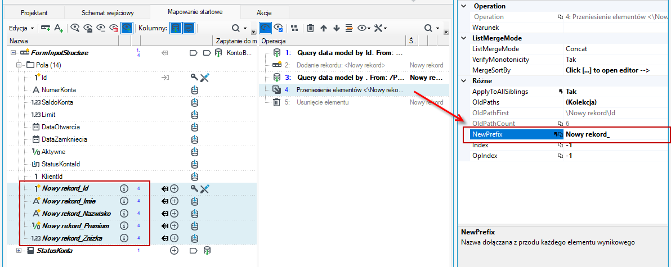Collapse the ListMergeMode property group
The width and height of the screenshot is (671, 267).
click(x=464, y=38)
